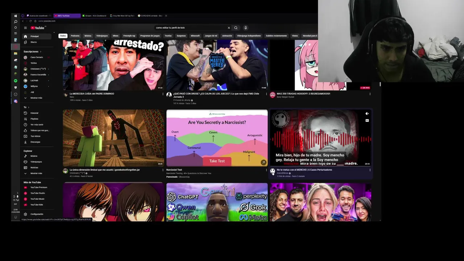The image size is (464, 261).
Task: Click the YouTube logo
Action: click(x=37, y=28)
